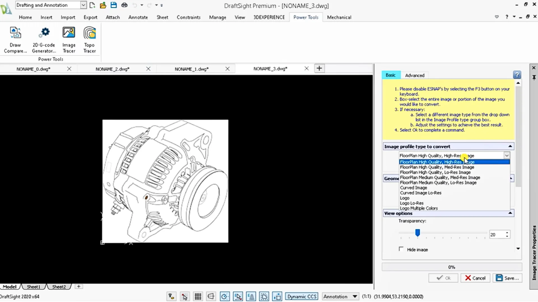Open the Annotation scale dropdown

pos(355,296)
